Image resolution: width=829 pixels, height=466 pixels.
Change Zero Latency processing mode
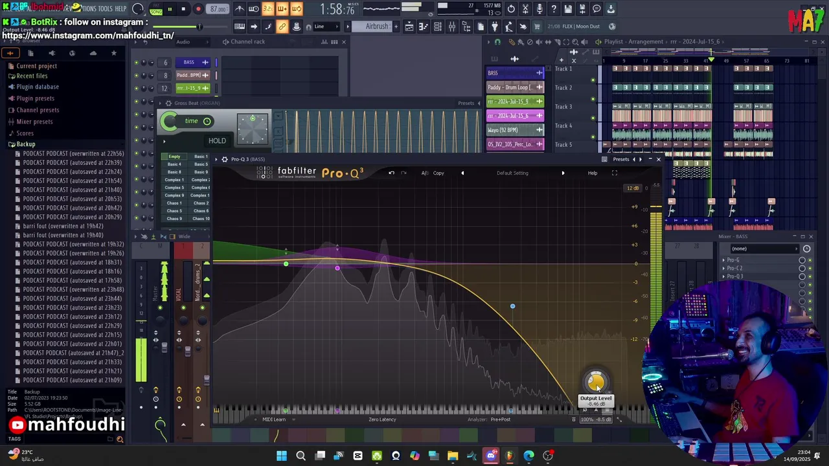click(382, 419)
